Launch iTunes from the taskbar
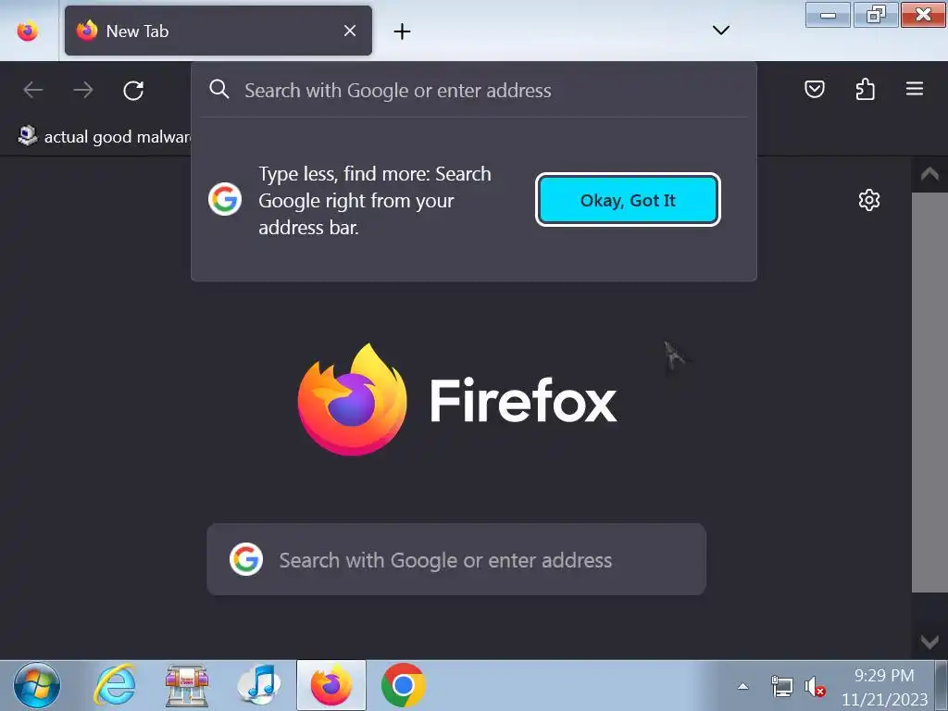 click(x=259, y=686)
